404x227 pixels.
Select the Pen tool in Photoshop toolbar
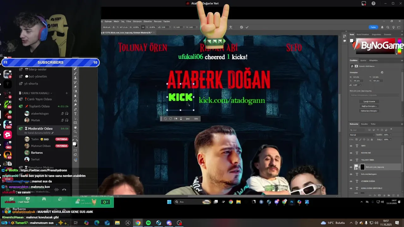pos(75,109)
